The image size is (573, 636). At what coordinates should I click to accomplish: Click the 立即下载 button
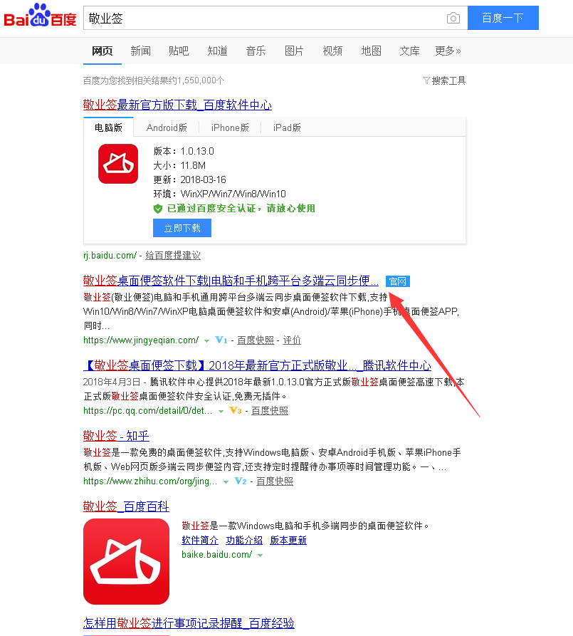click(182, 228)
